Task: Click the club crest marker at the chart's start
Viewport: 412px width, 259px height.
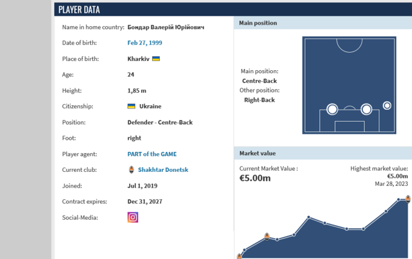Action: click(239, 257)
